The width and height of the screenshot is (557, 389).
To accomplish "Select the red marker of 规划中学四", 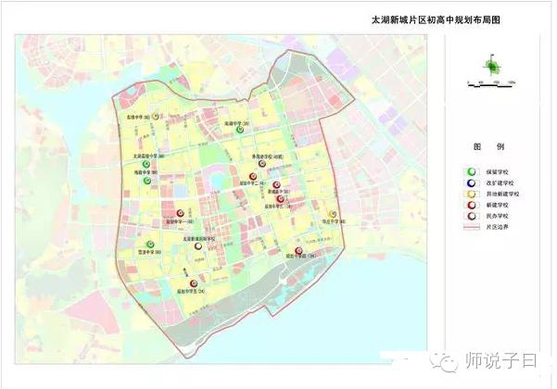I will click(x=298, y=251).
